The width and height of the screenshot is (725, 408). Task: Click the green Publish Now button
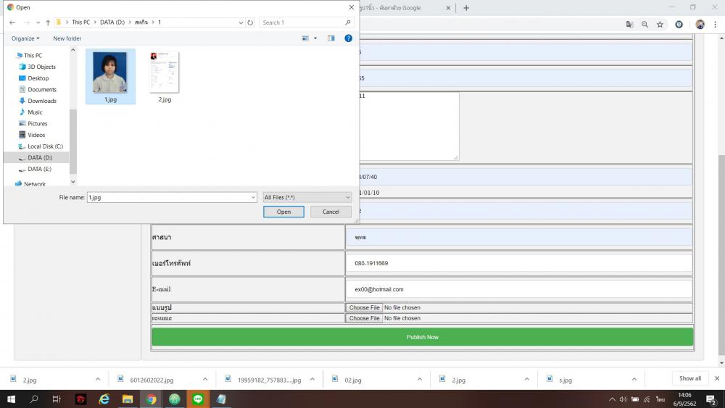[x=422, y=337]
